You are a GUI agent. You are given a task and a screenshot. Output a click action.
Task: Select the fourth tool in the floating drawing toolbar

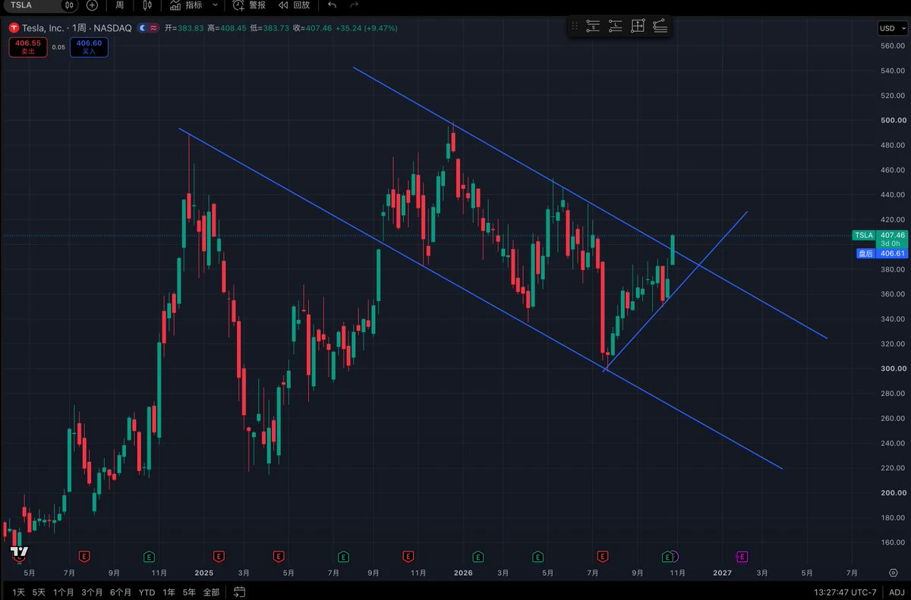coord(660,26)
